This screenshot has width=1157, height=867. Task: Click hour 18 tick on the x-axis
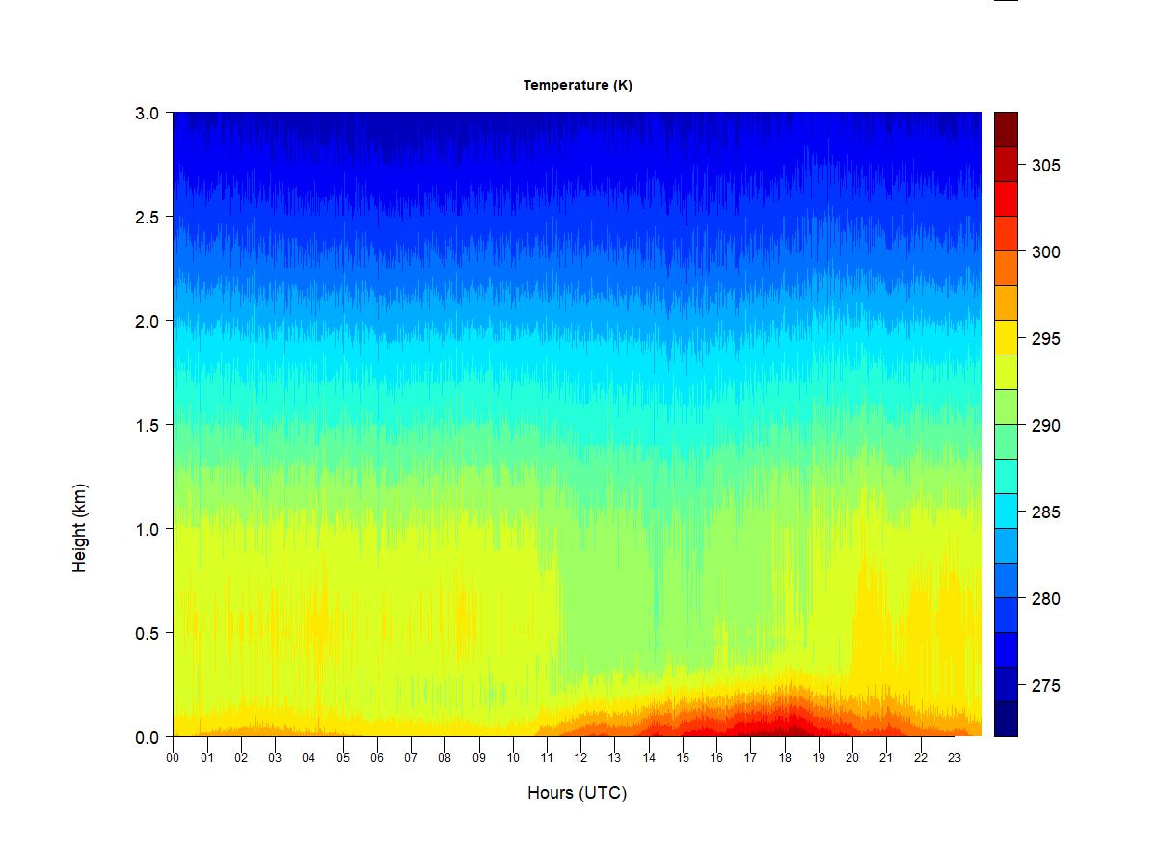click(784, 757)
